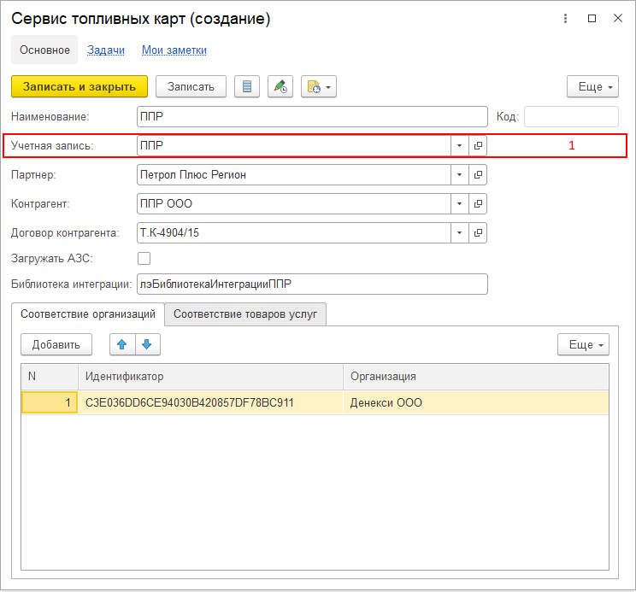This screenshot has width=636, height=592.
Task: Open the Контрагент record via open-form icon
Action: pos(478,204)
